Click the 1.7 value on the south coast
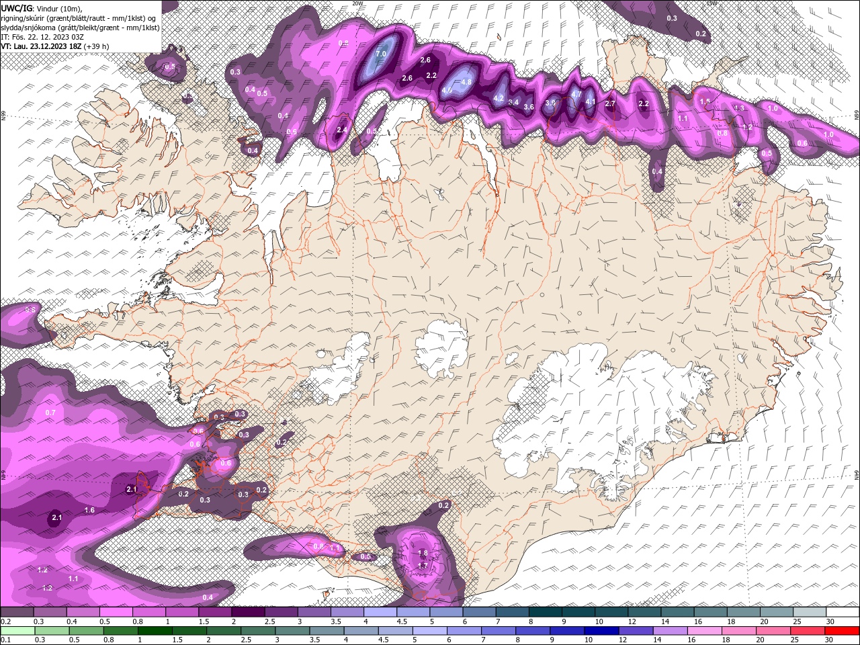This screenshot has height=645, width=860. [423, 566]
